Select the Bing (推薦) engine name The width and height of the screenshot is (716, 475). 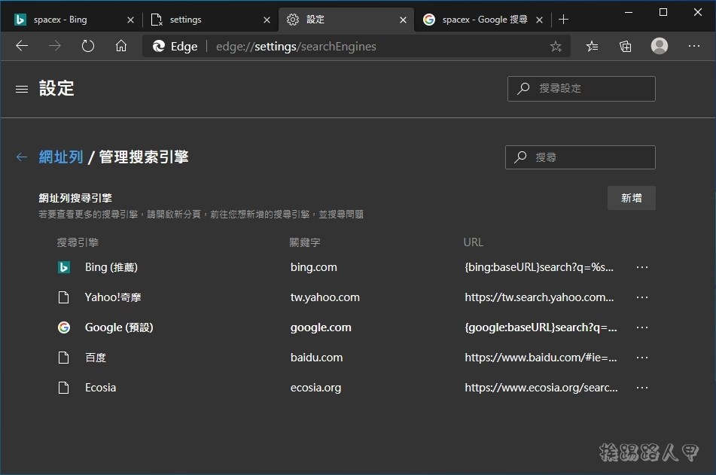[x=111, y=267]
